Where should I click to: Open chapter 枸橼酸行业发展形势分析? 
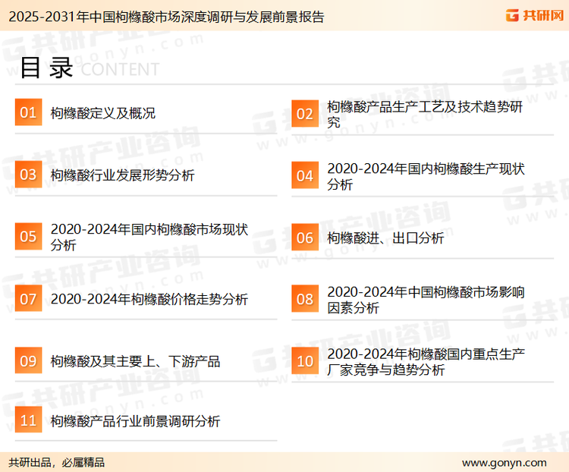122,175
